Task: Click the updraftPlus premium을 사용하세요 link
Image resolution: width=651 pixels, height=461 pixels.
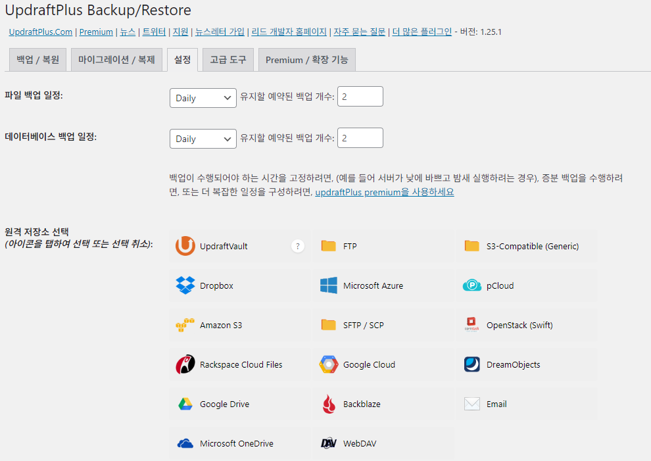Action: pos(385,192)
